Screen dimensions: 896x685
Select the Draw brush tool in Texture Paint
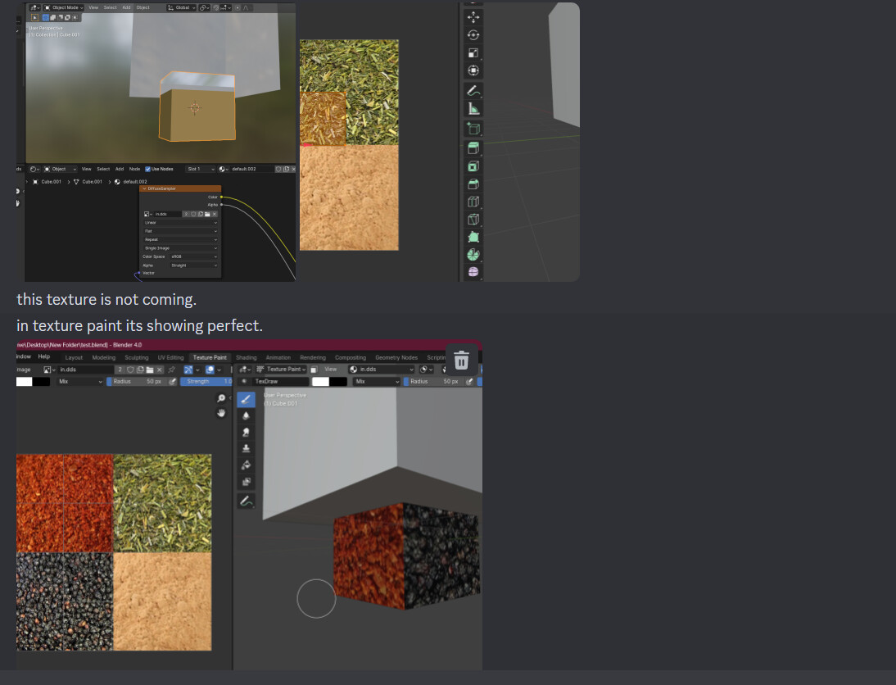point(247,399)
